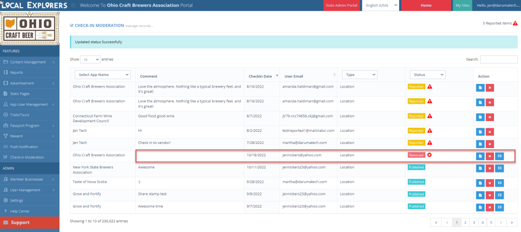Click red X remove icon in Awesome time row

490,208
